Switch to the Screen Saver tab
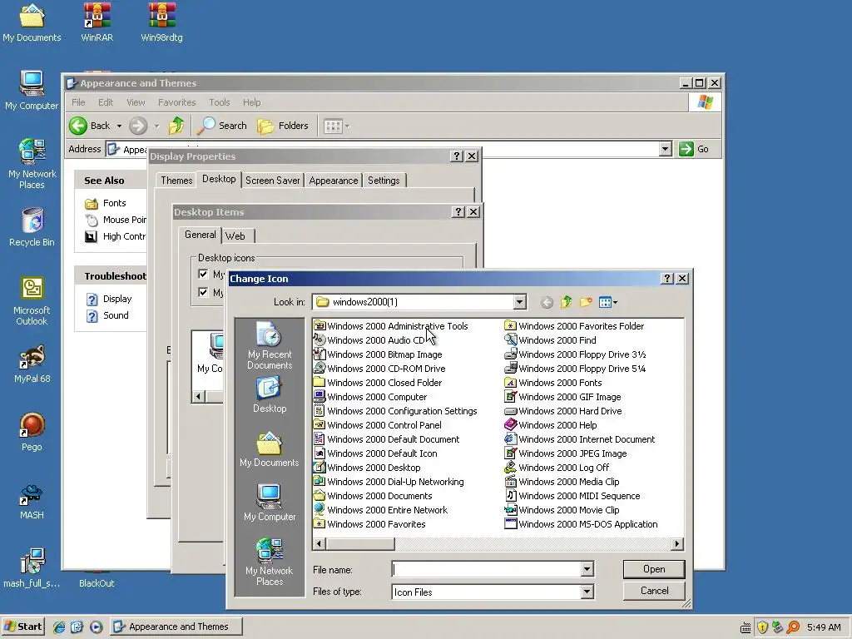This screenshot has height=639, width=852. [272, 181]
